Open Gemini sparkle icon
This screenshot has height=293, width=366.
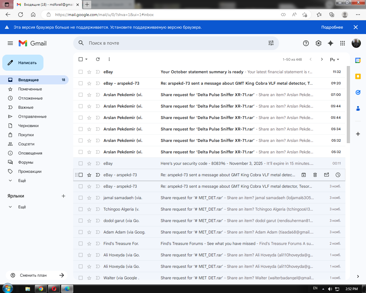tap(331, 43)
